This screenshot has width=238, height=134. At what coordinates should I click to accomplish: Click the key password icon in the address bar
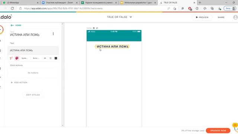[x=168, y=9]
